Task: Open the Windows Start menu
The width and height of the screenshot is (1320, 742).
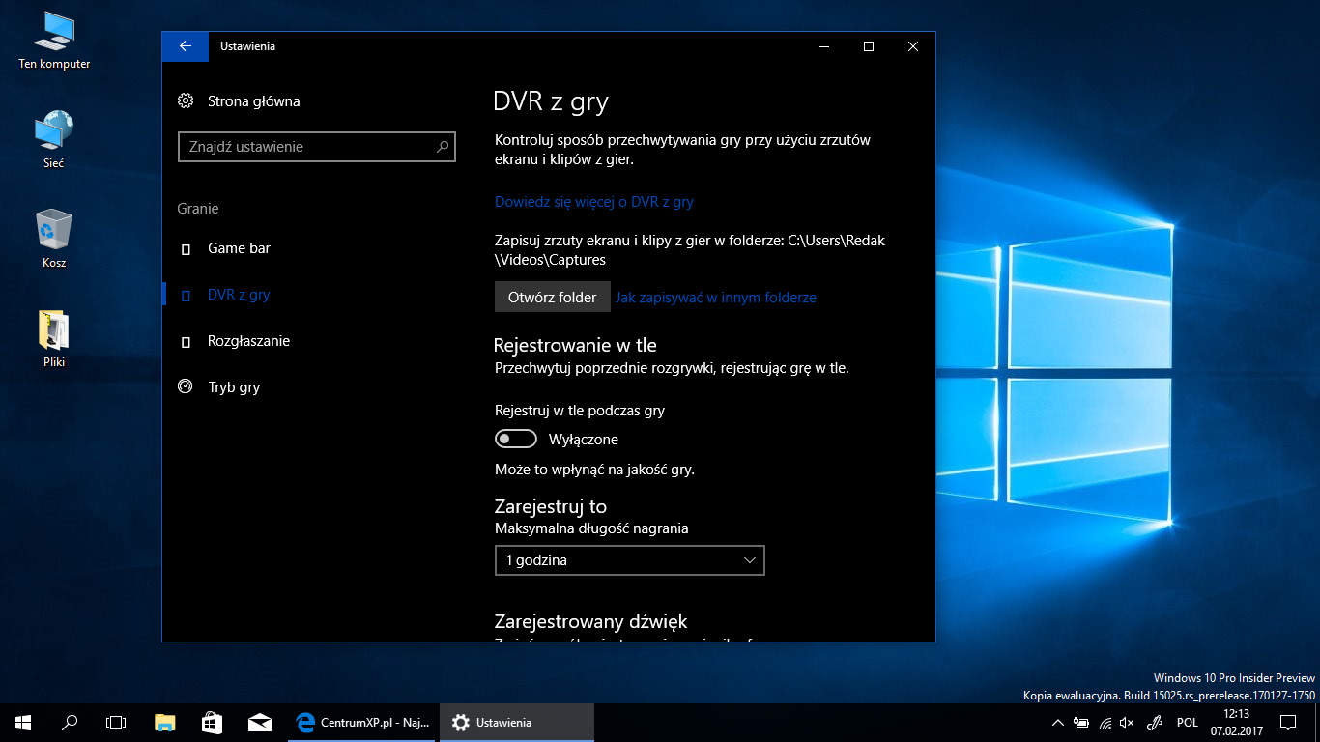Action: (23, 723)
